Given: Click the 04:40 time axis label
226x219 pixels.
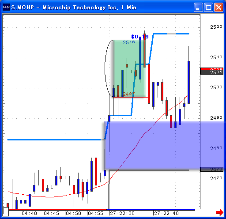Looking at the screenshot, I should pyautogui.click(x=30, y=213).
